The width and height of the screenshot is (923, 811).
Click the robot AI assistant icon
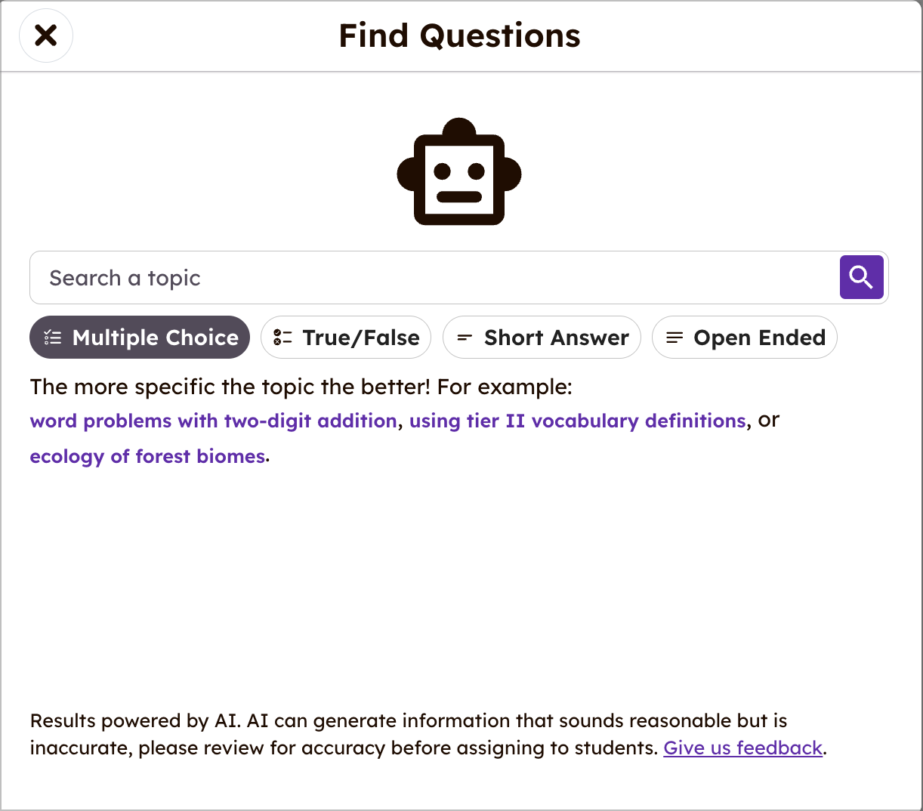tap(458, 171)
